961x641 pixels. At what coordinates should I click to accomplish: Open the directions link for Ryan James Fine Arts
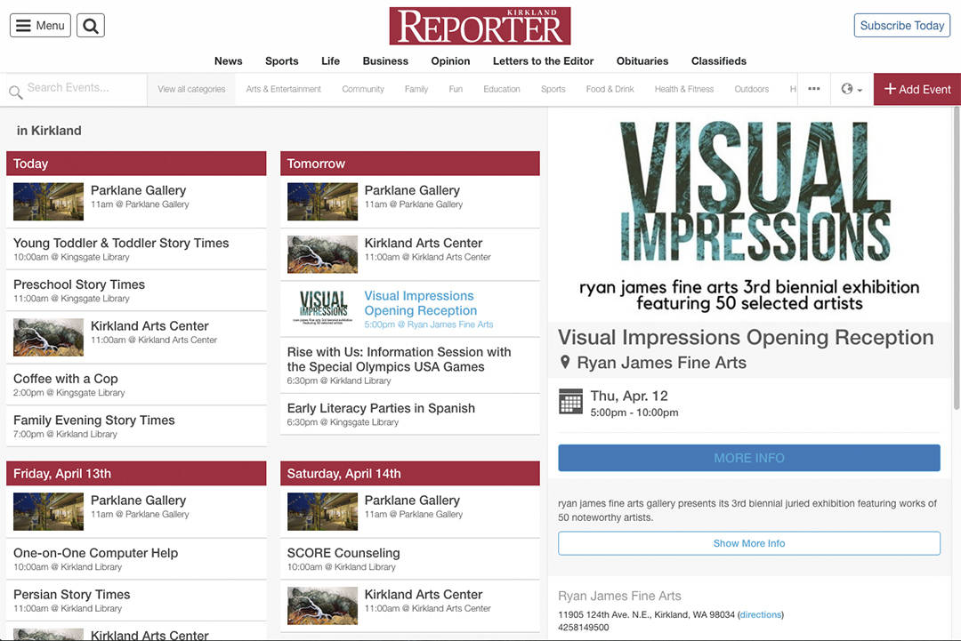click(x=761, y=614)
